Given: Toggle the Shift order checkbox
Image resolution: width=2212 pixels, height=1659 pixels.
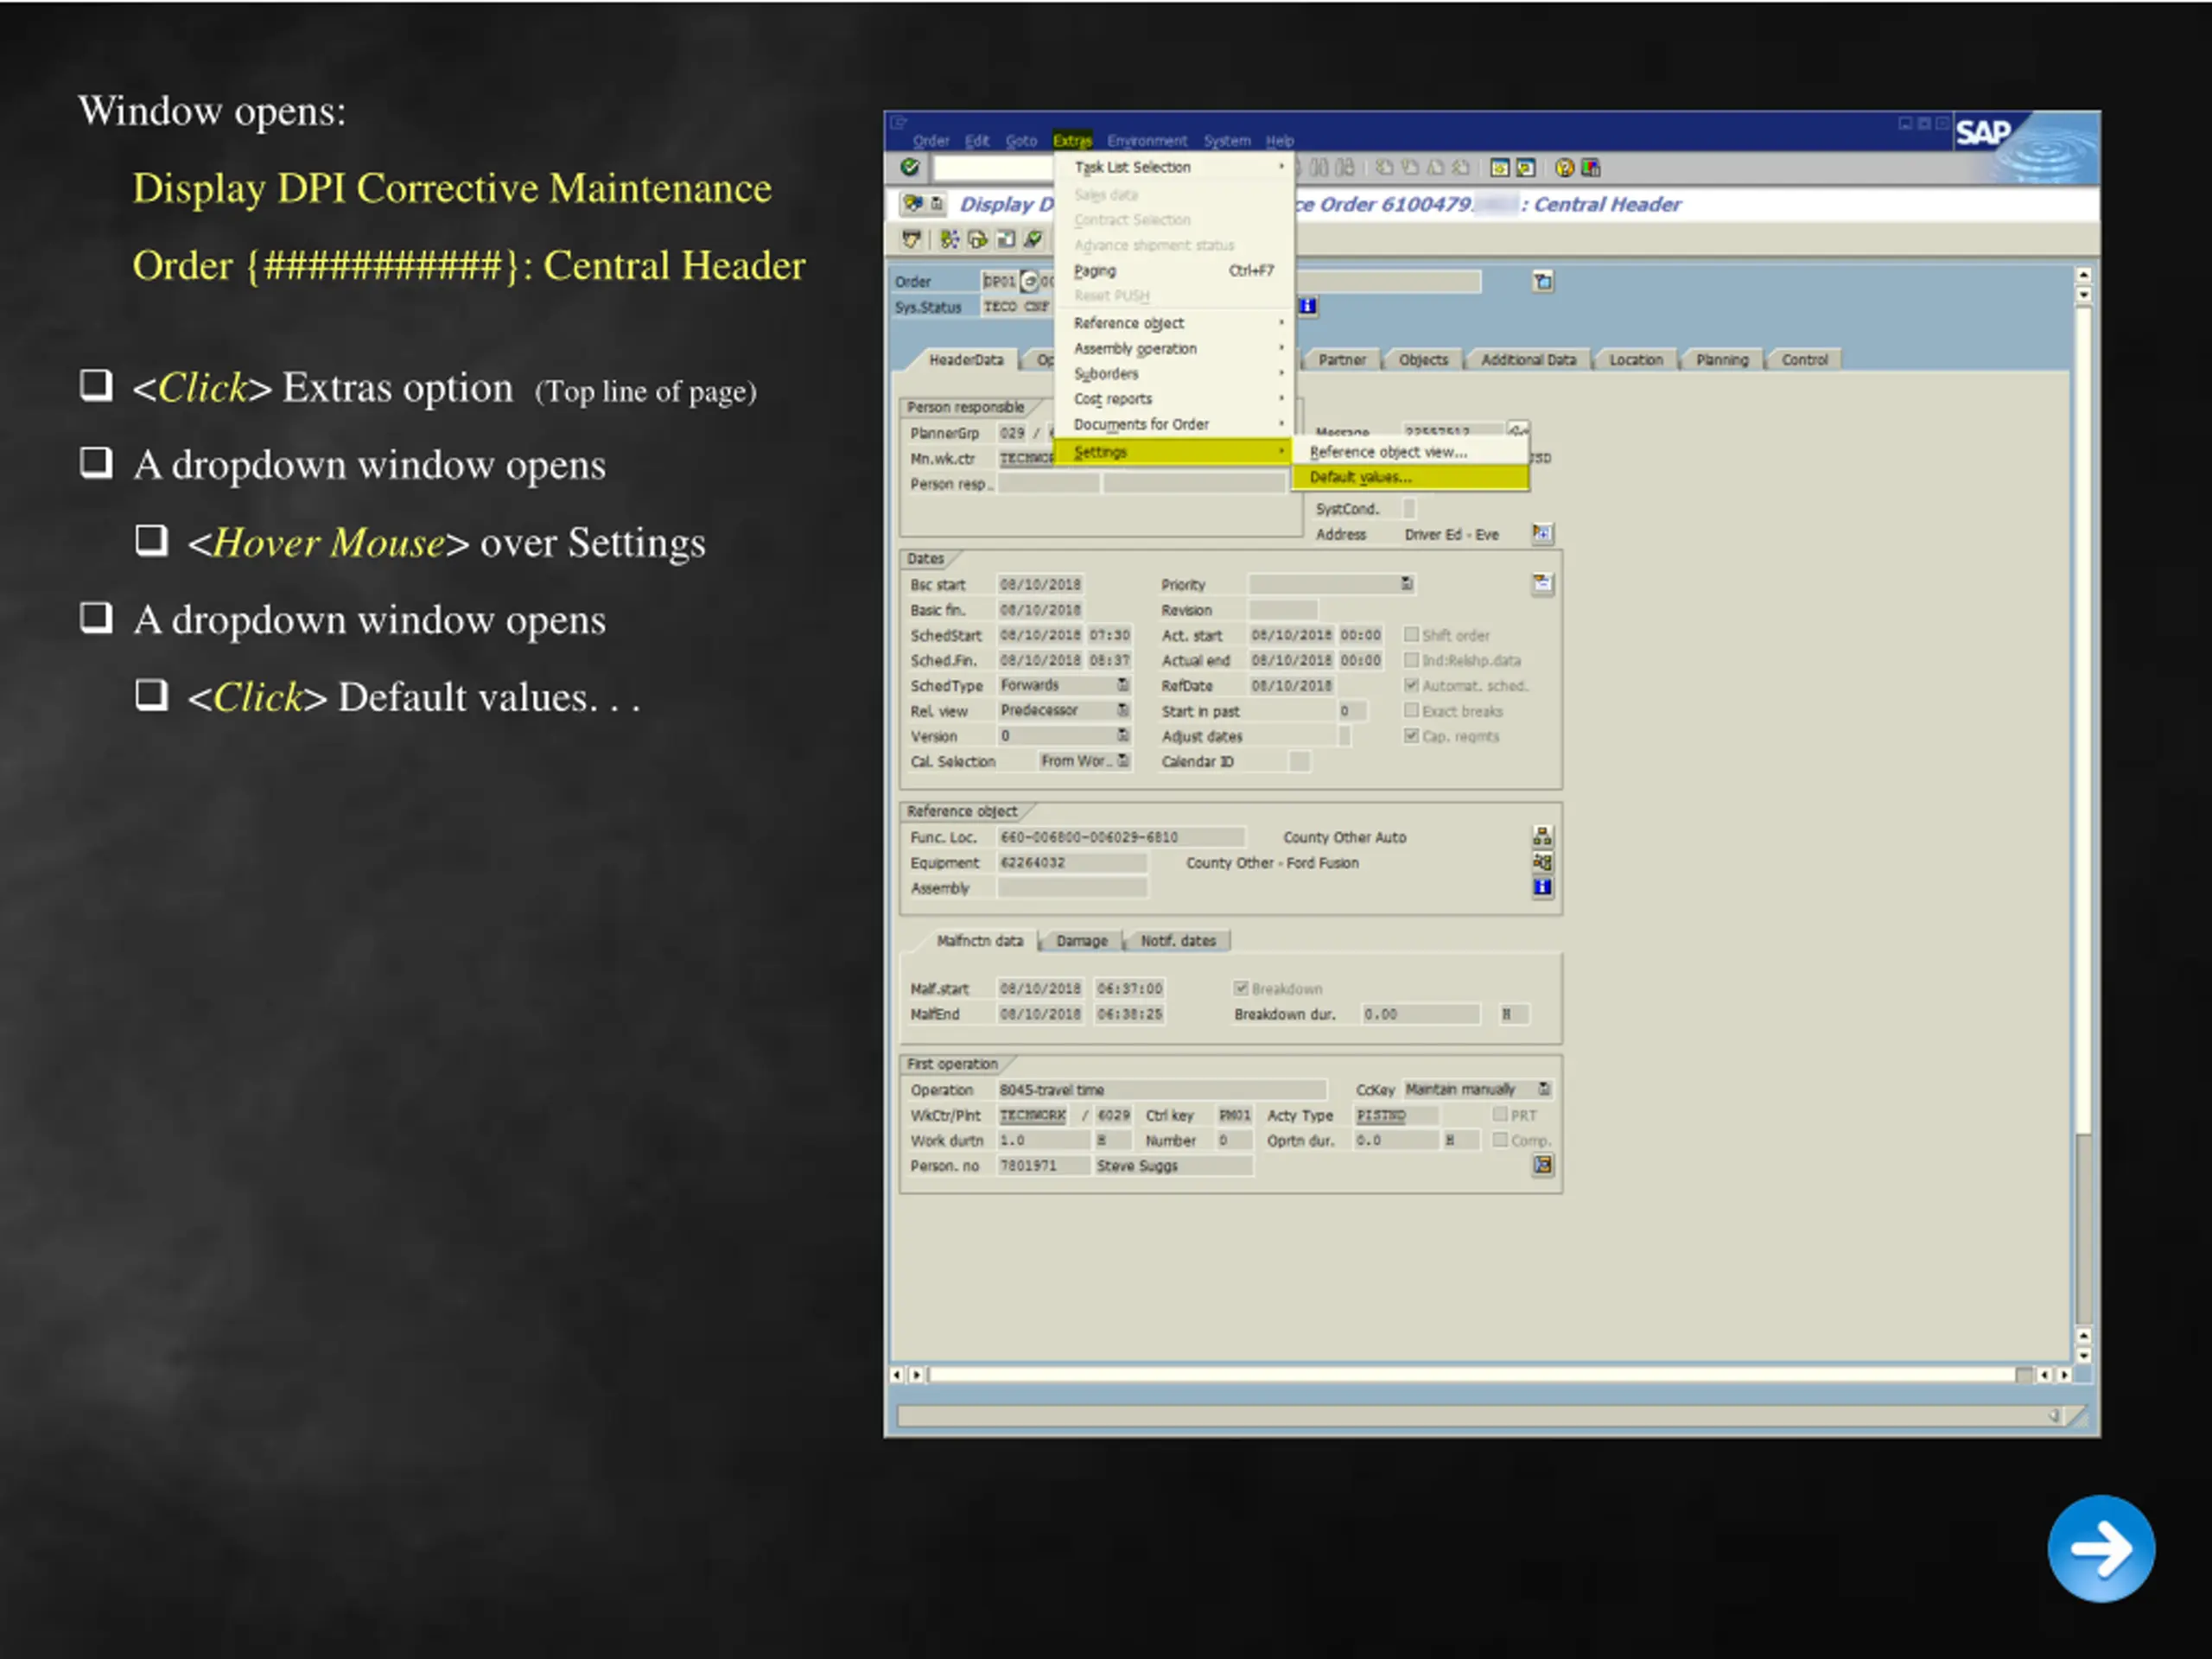Looking at the screenshot, I should point(1411,634).
